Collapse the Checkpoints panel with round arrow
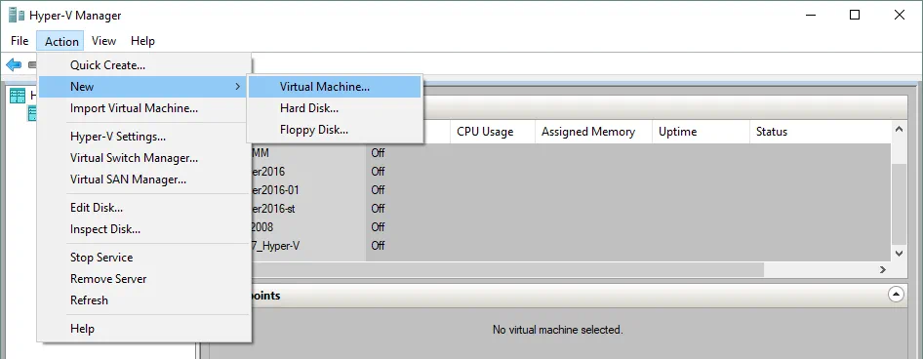 (896, 294)
